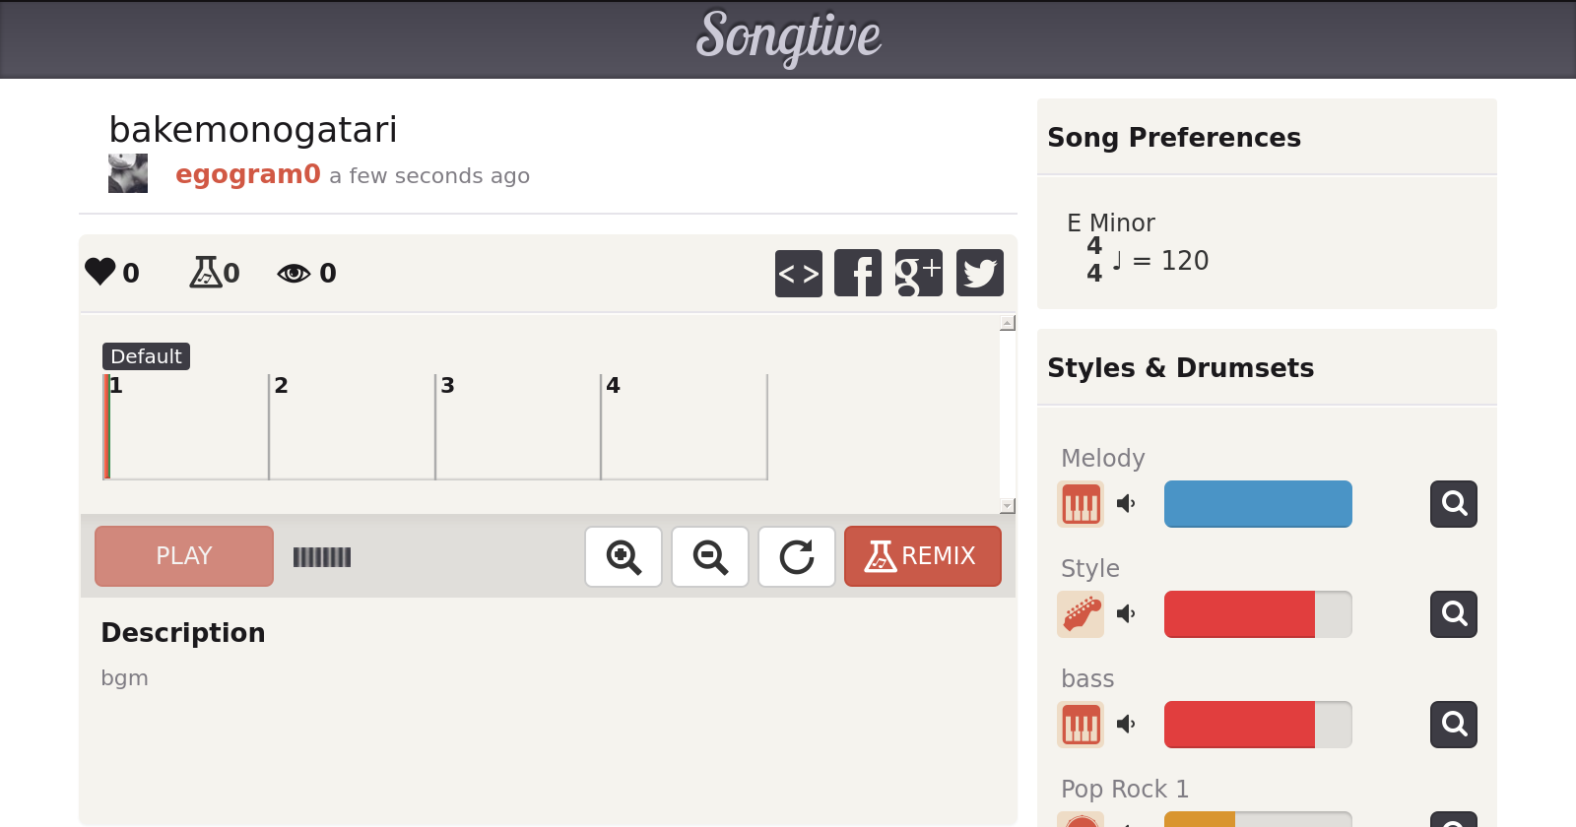Click the Style guitar instrument icon
The image size is (1576, 827).
coord(1081,614)
